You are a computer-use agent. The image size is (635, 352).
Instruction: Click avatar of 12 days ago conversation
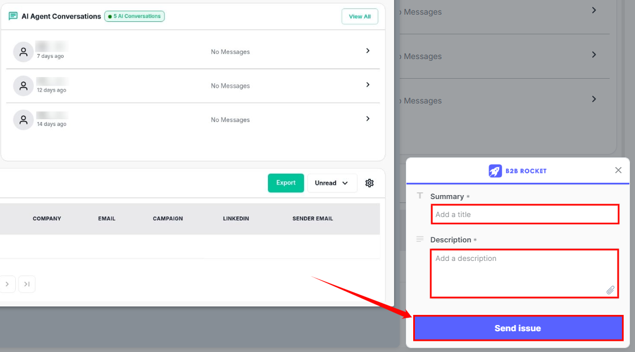[x=23, y=86]
